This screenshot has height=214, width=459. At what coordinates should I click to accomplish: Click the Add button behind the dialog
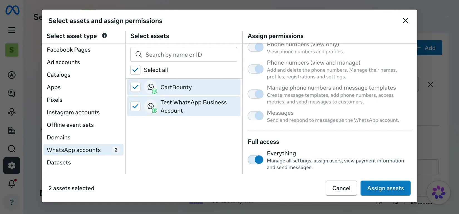430,48
